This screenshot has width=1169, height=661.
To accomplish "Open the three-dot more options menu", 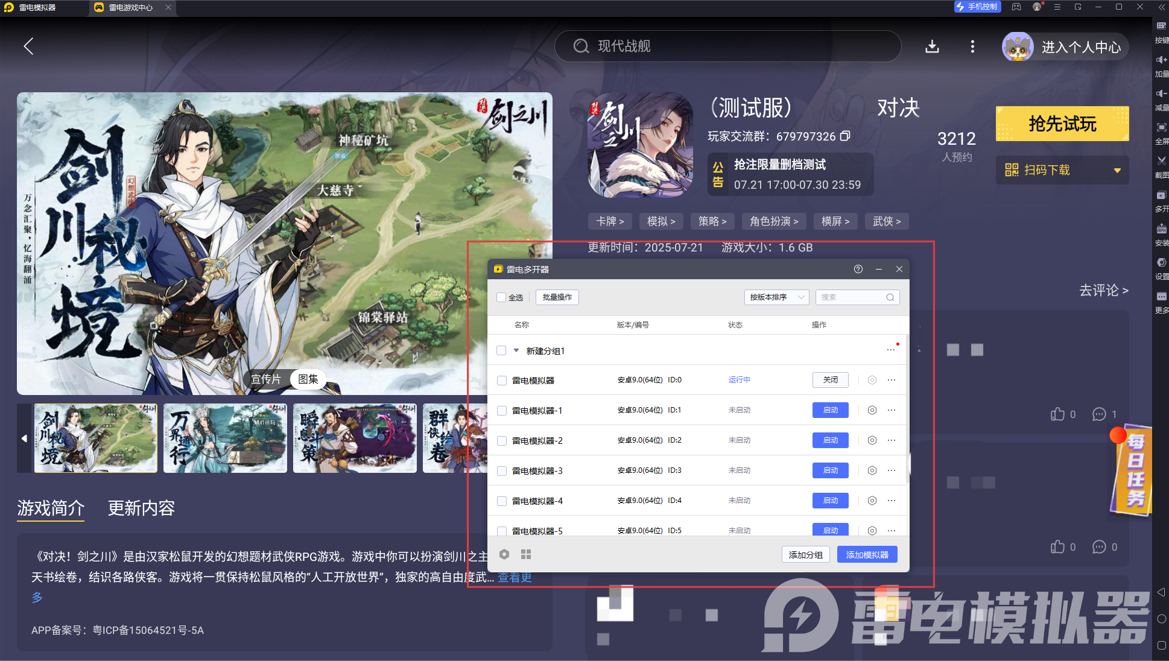I will (x=972, y=46).
